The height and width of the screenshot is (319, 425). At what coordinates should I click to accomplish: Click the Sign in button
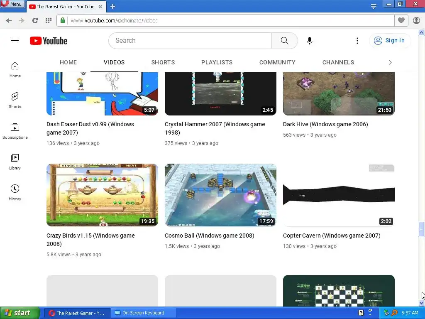390,41
